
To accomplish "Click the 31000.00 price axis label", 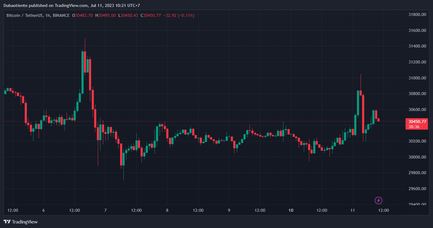I will pyautogui.click(x=417, y=78).
